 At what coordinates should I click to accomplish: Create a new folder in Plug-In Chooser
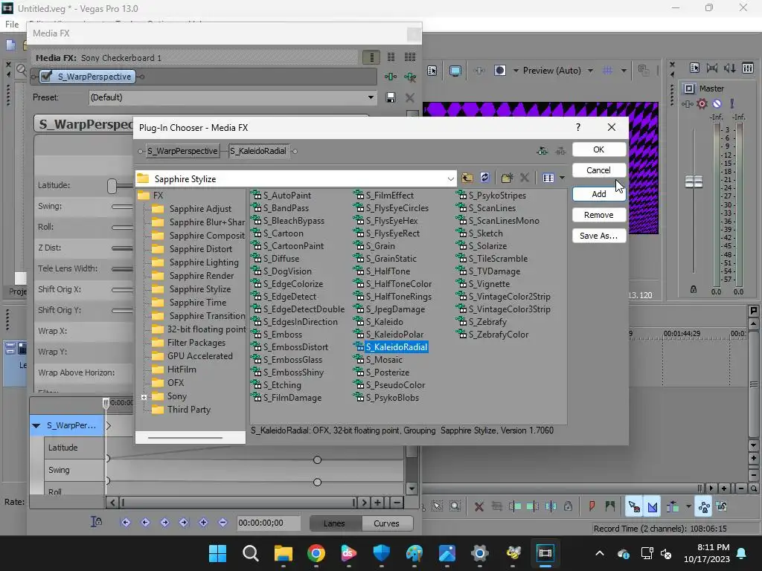(507, 178)
